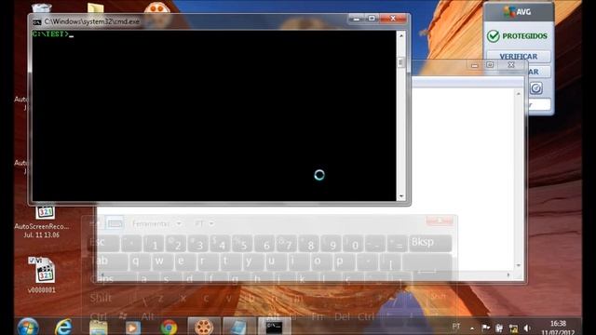
Task: Tap the 0 key on the on-screen keyboard
Action: 354,244
